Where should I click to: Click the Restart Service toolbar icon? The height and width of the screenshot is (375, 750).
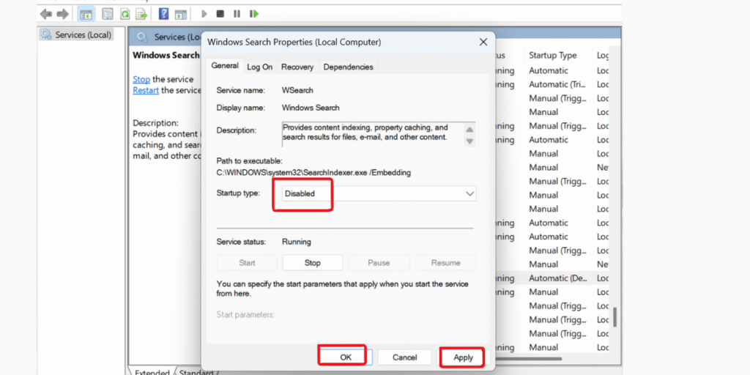254,15
